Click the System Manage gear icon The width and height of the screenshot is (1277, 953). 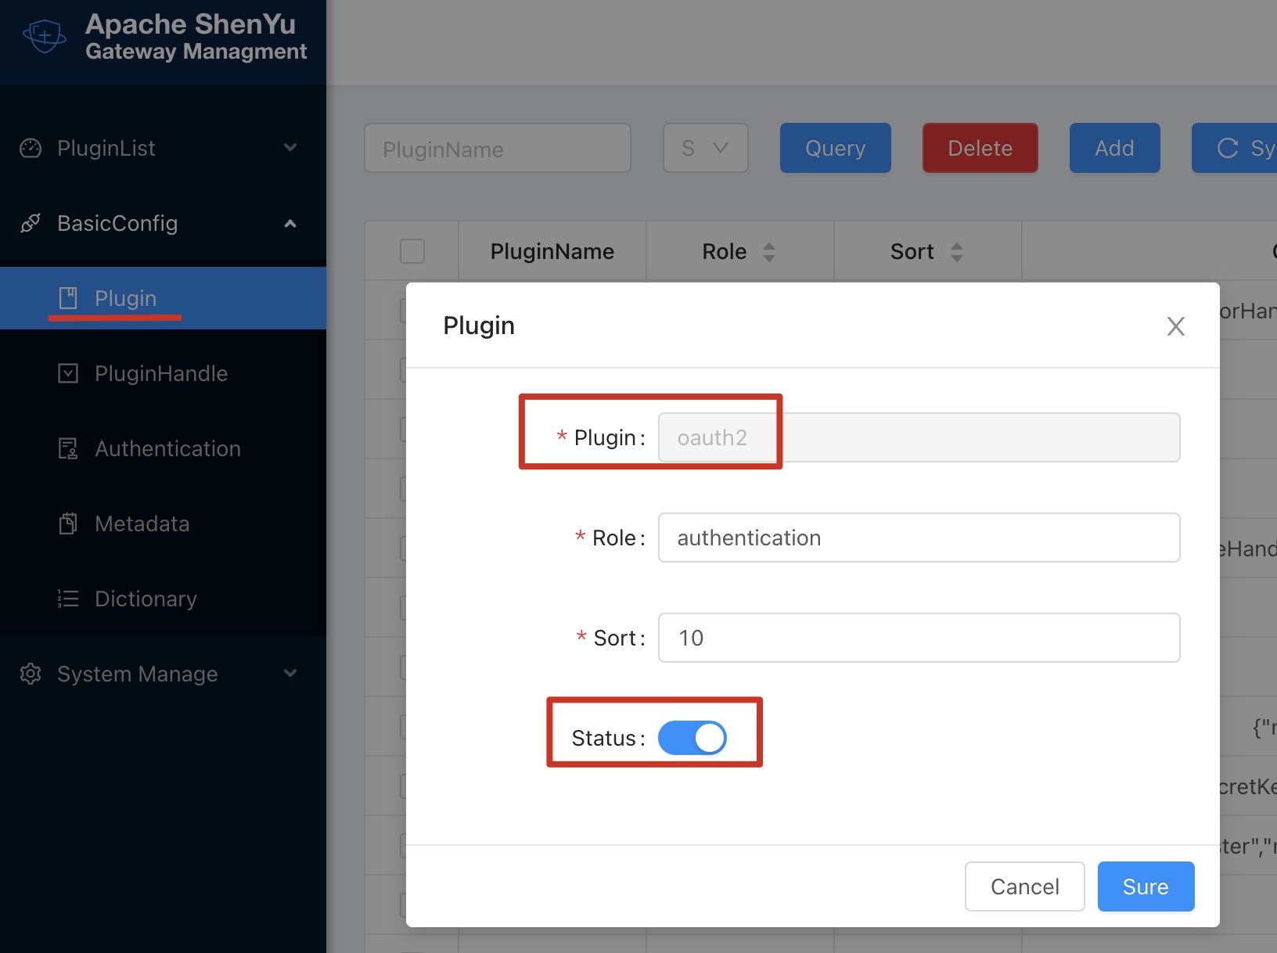pyautogui.click(x=31, y=674)
